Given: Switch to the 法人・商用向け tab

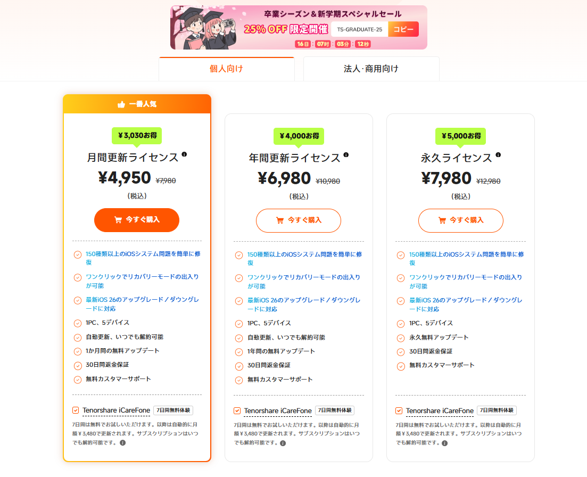Looking at the screenshot, I should 371,68.
